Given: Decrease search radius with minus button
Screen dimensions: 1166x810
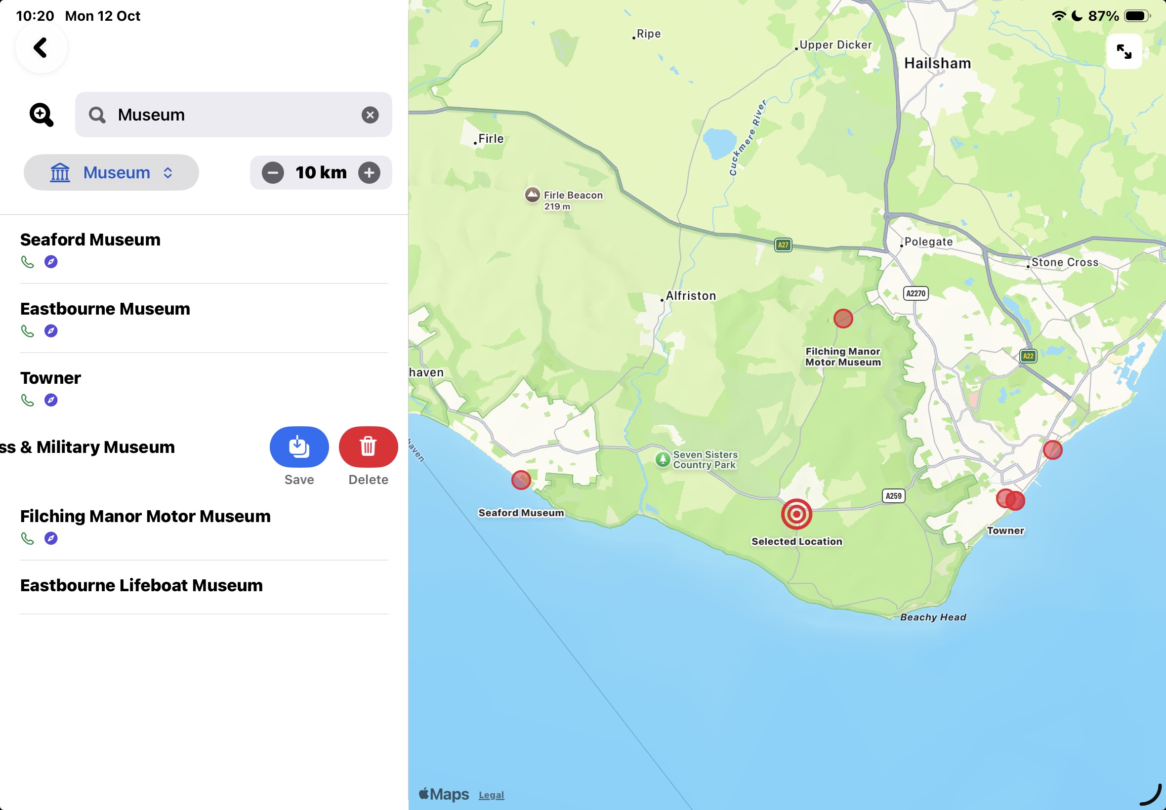Looking at the screenshot, I should (x=273, y=172).
